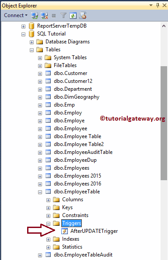Open the Window Position dropdown arrow
This screenshot has height=260, width=168.
tap(151, 5)
